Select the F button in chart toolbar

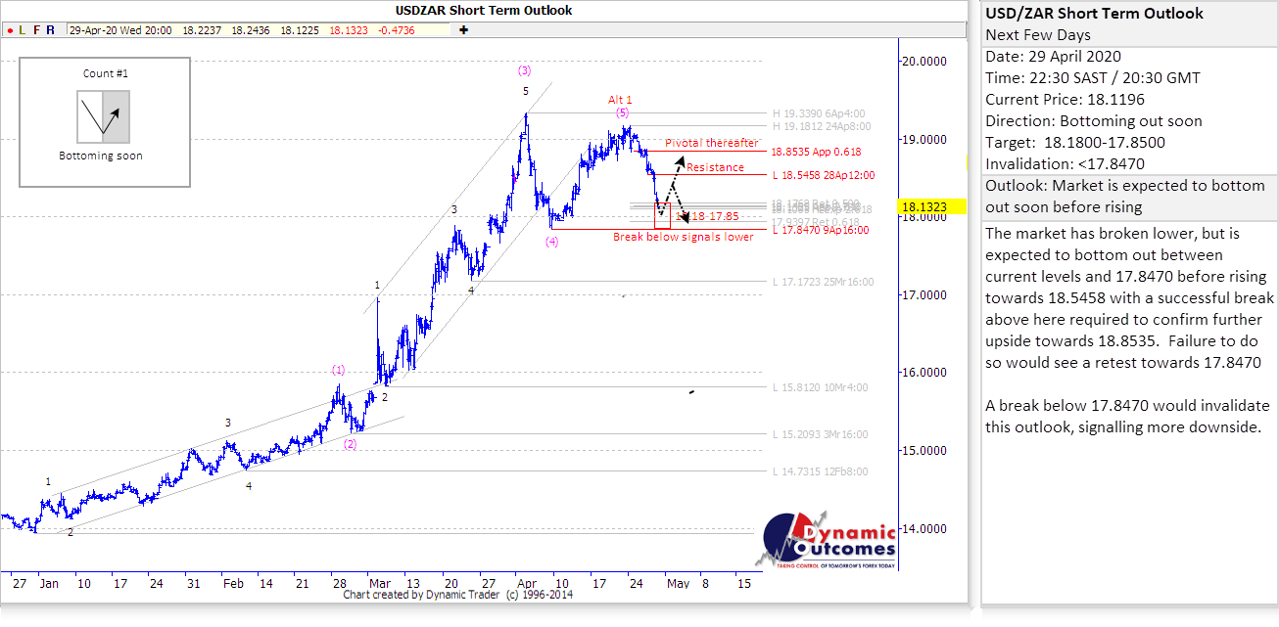pos(36,30)
